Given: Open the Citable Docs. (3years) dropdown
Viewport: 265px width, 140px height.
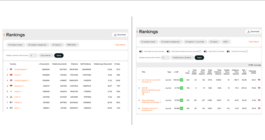Looking at the screenshot, I should (182, 58).
